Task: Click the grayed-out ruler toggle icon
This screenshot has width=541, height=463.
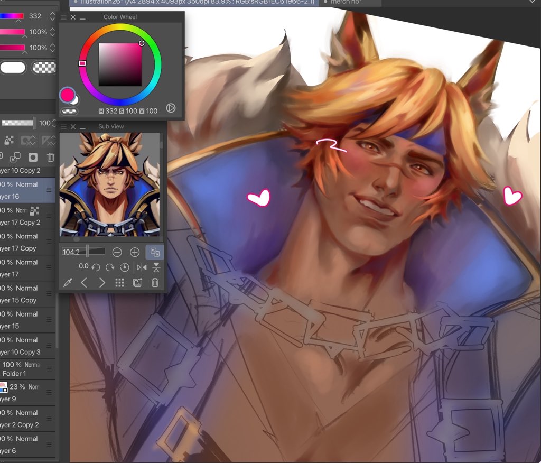Action: (x=48, y=140)
